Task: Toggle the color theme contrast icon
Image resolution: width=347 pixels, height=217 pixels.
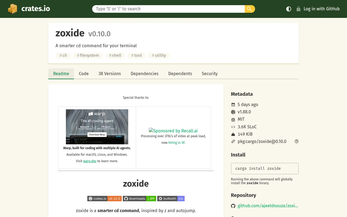Action: click(x=289, y=9)
